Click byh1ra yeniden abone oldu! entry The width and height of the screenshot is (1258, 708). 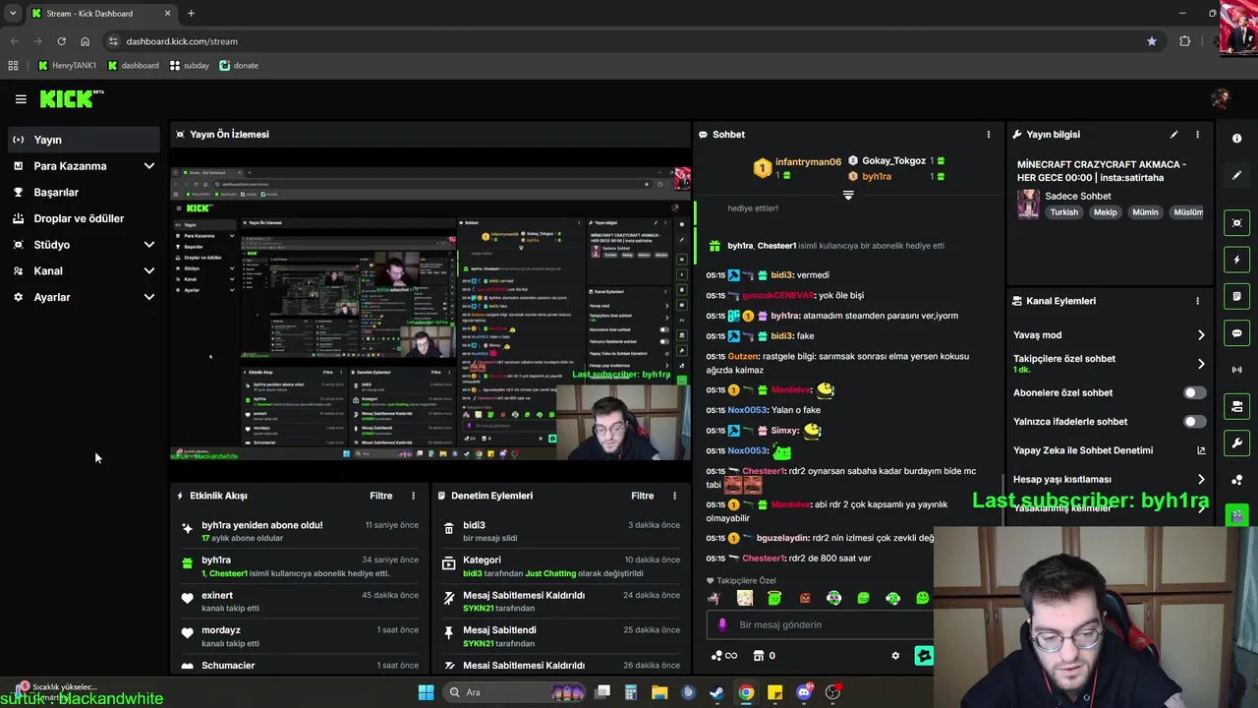pyautogui.click(x=300, y=531)
